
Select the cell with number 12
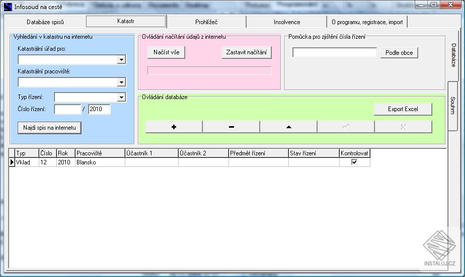pyautogui.click(x=48, y=162)
